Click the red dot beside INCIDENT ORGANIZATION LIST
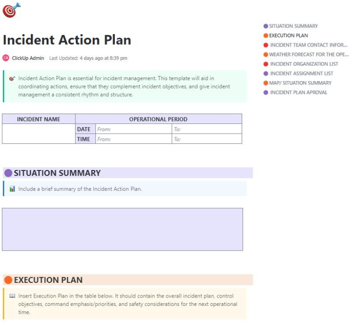 [266, 64]
